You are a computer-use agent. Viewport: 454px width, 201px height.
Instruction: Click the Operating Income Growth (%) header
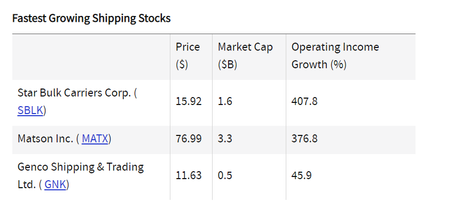[335, 56]
